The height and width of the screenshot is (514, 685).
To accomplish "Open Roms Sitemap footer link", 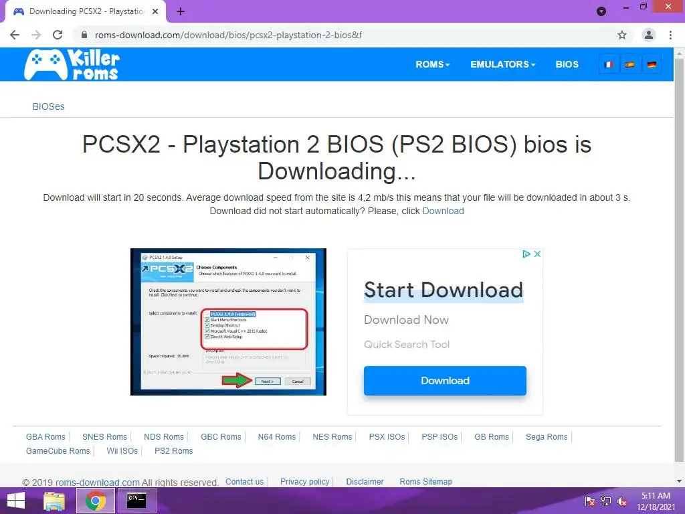I will click(x=426, y=482).
